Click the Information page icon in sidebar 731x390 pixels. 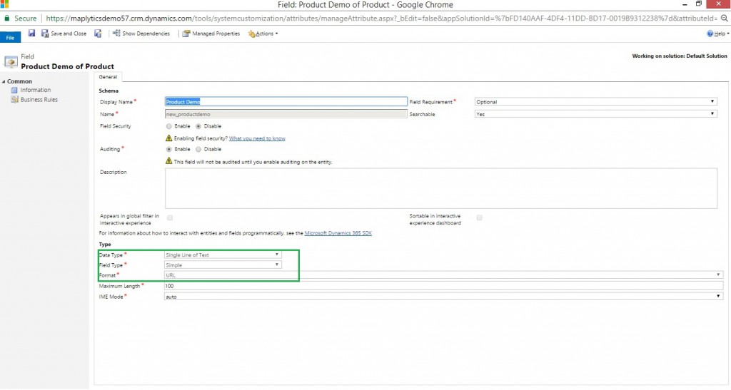pos(14,90)
